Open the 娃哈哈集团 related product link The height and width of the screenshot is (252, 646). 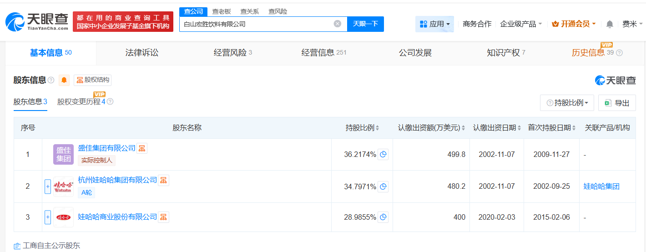tap(601, 186)
